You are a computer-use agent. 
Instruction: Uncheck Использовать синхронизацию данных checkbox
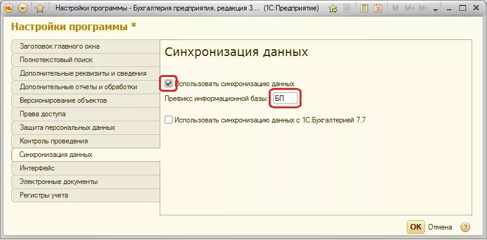pyautogui.click(x=169, y=84)
